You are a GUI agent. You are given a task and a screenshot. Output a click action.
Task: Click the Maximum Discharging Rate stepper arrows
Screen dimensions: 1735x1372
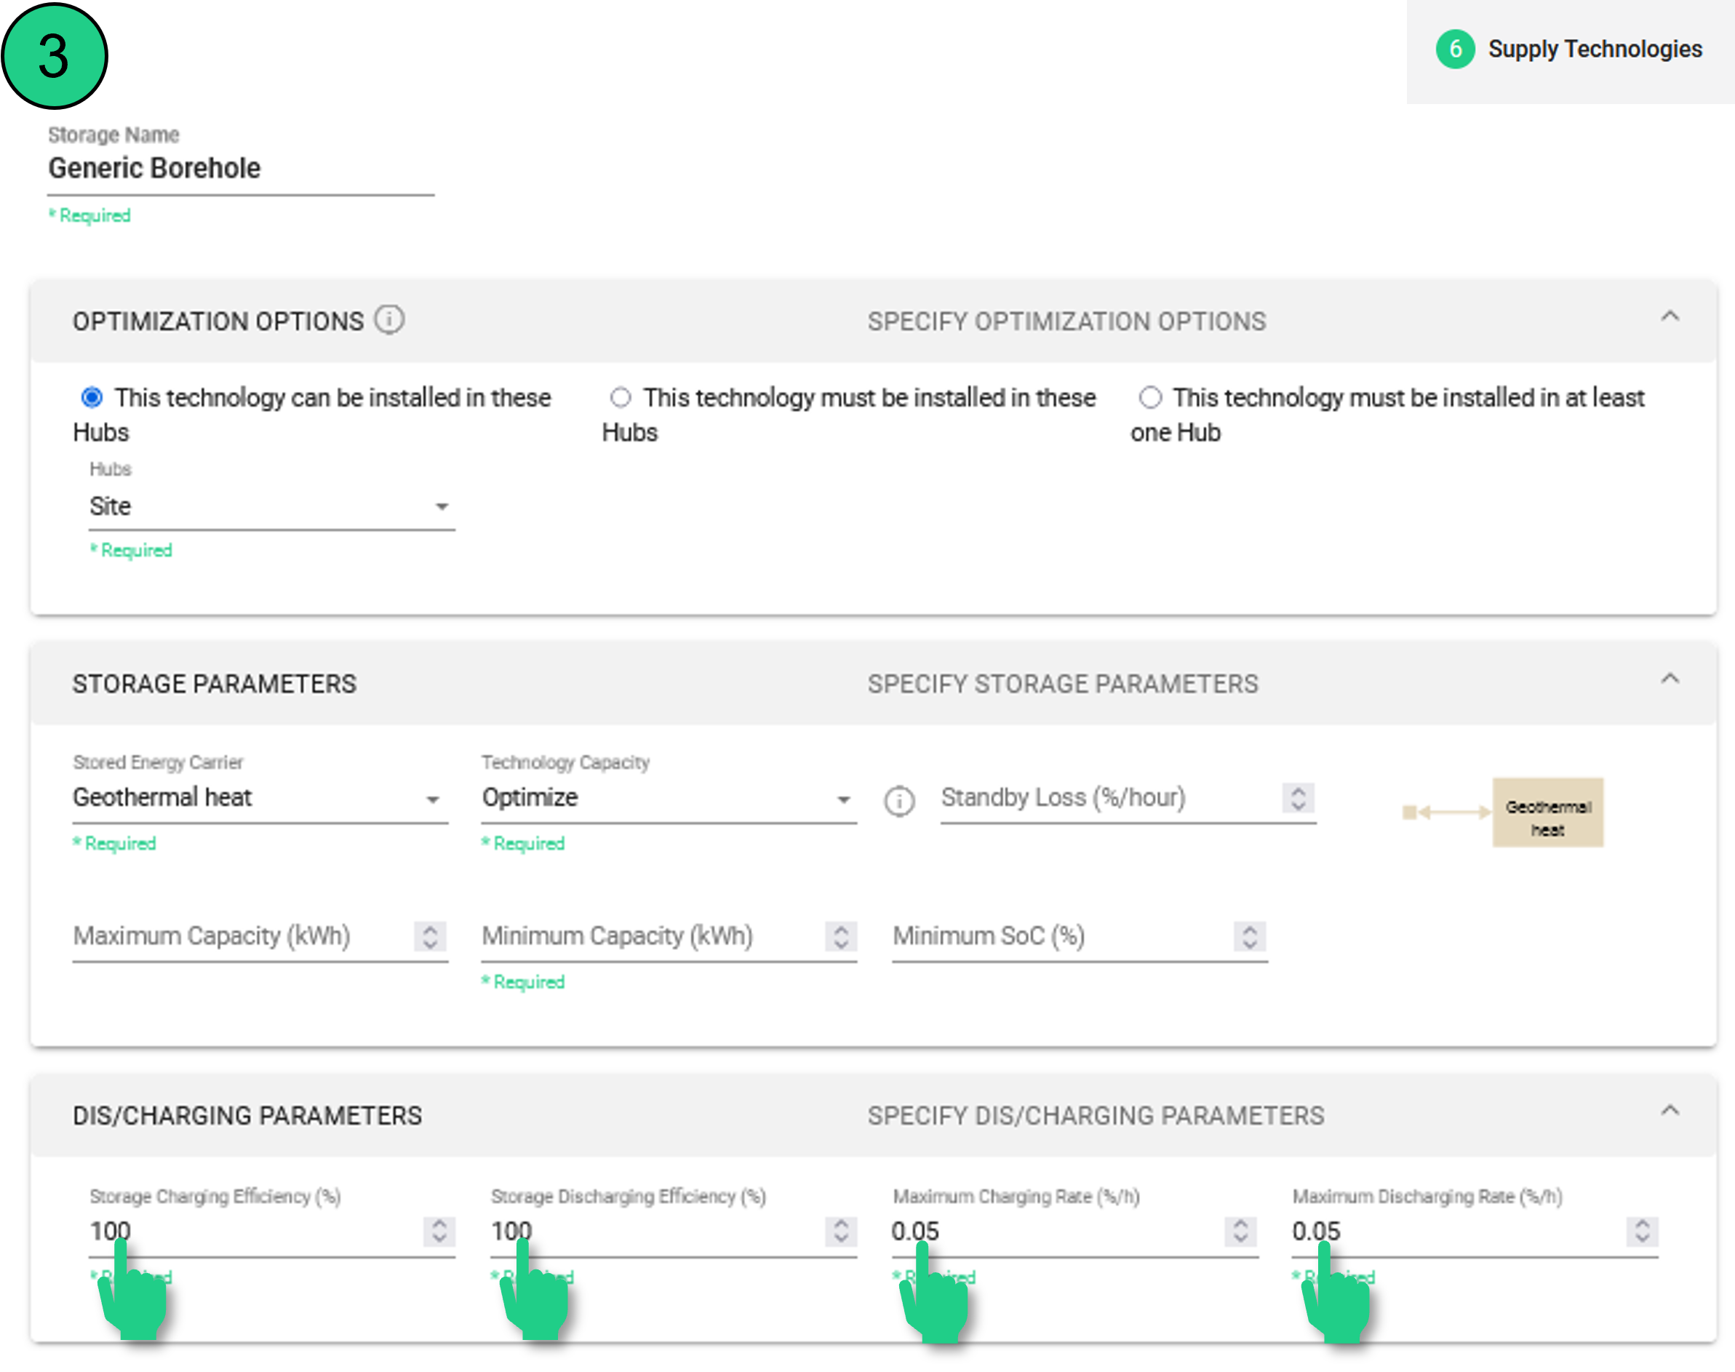coord(1642,1231)
